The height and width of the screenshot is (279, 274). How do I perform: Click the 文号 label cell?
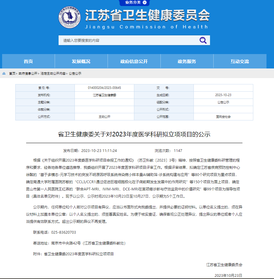coord(164,88)
